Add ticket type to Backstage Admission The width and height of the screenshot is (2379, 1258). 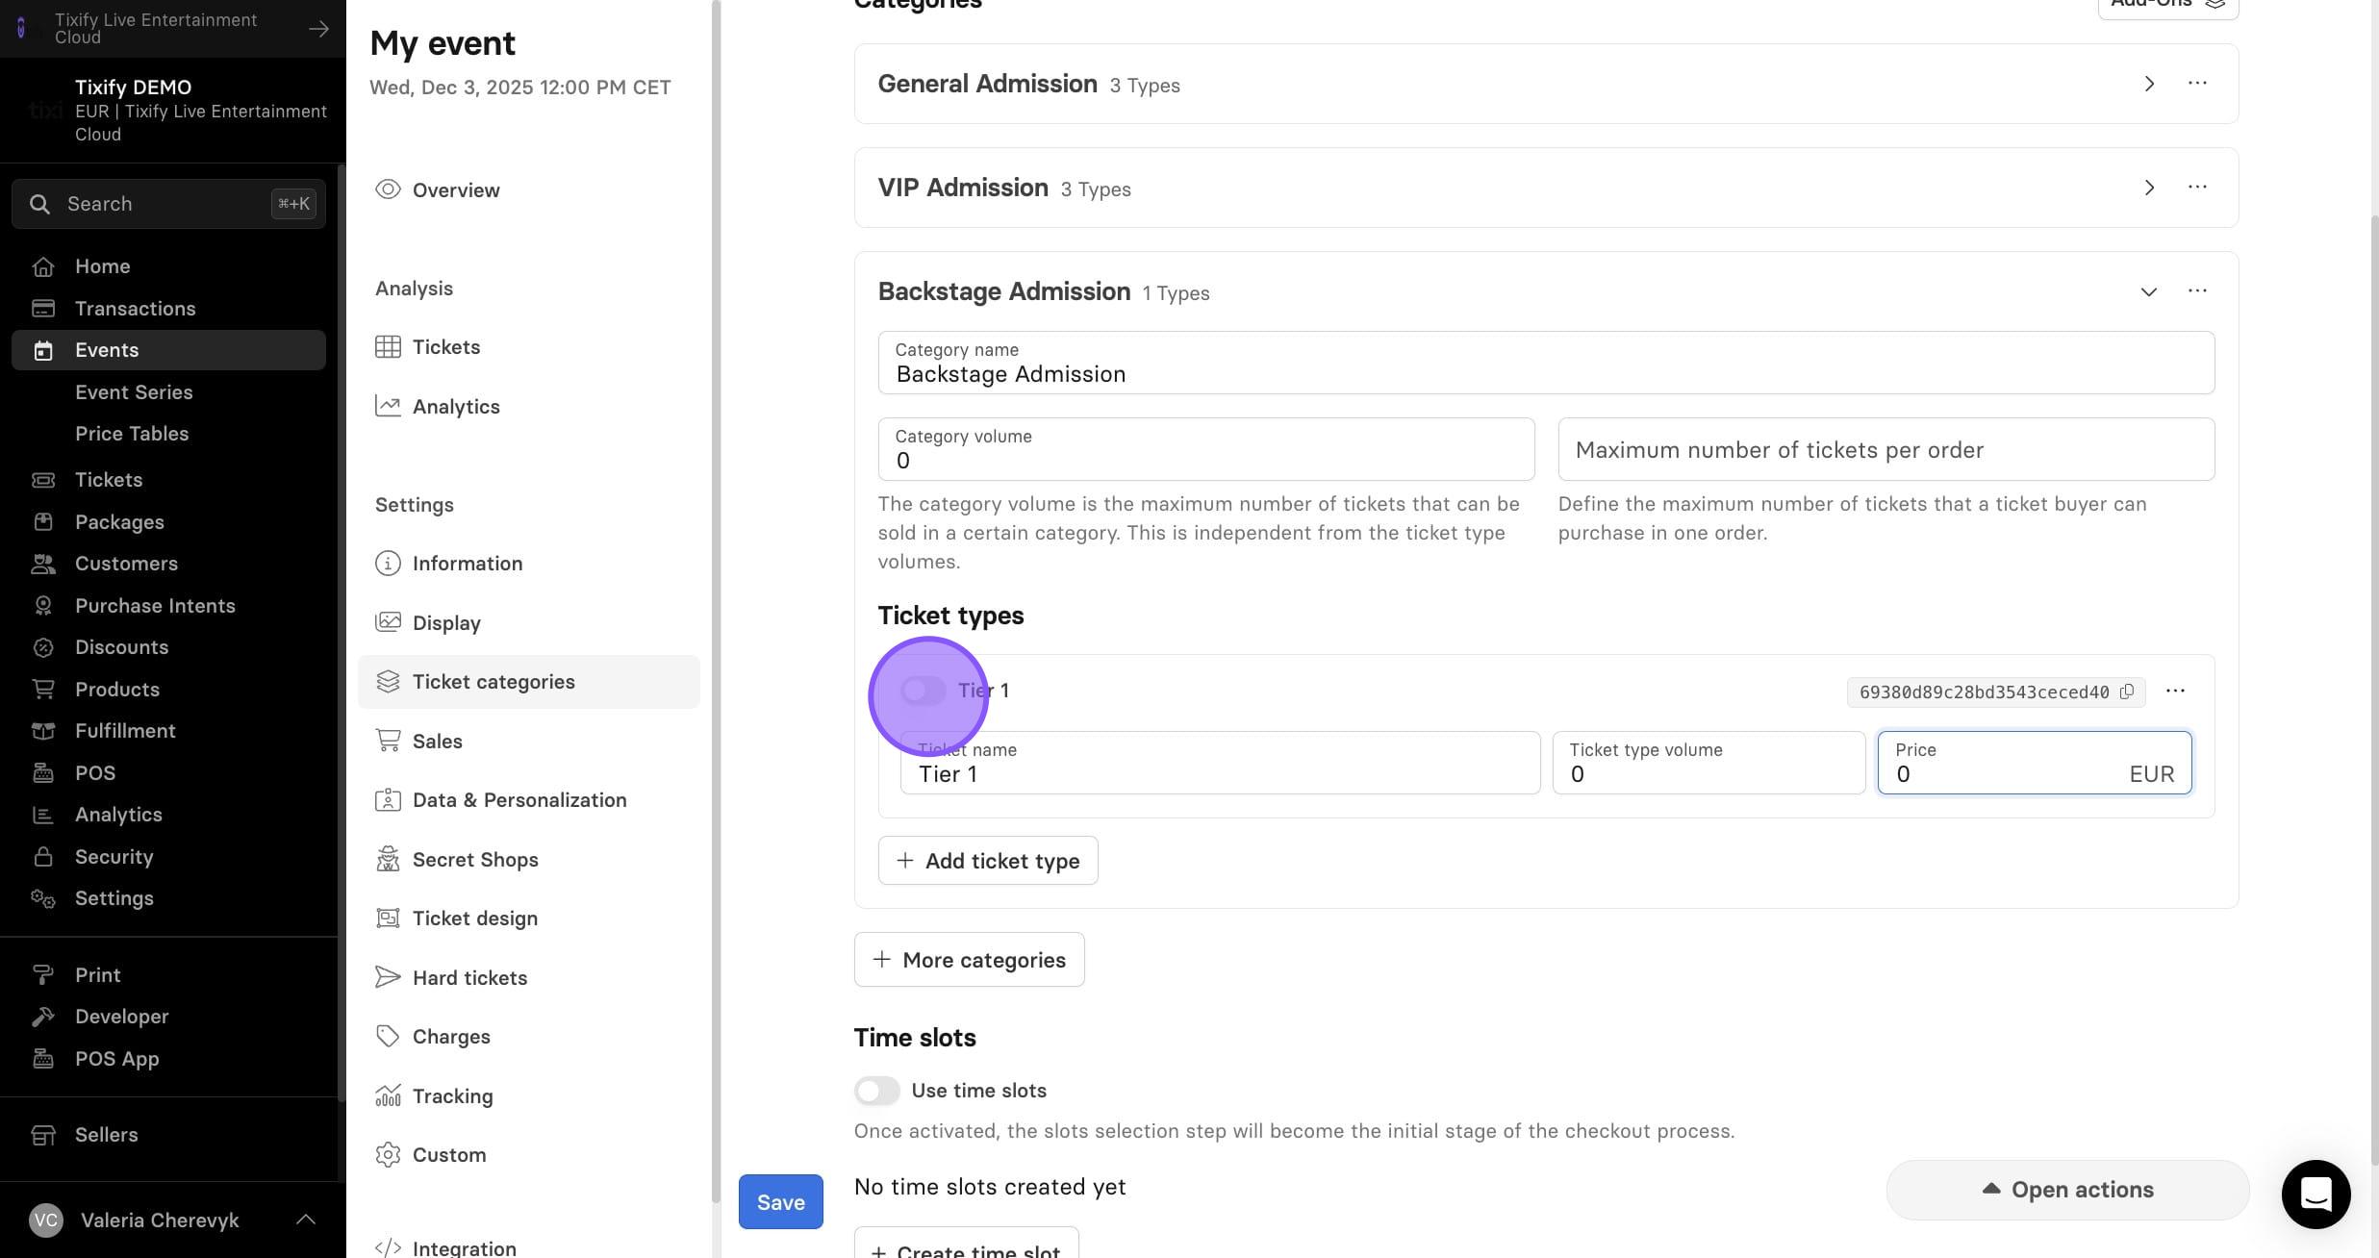[x=987, y=861]
